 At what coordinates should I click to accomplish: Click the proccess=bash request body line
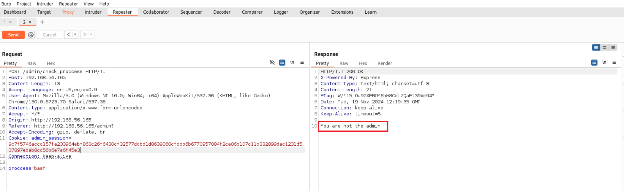click(x=27, y=168)
